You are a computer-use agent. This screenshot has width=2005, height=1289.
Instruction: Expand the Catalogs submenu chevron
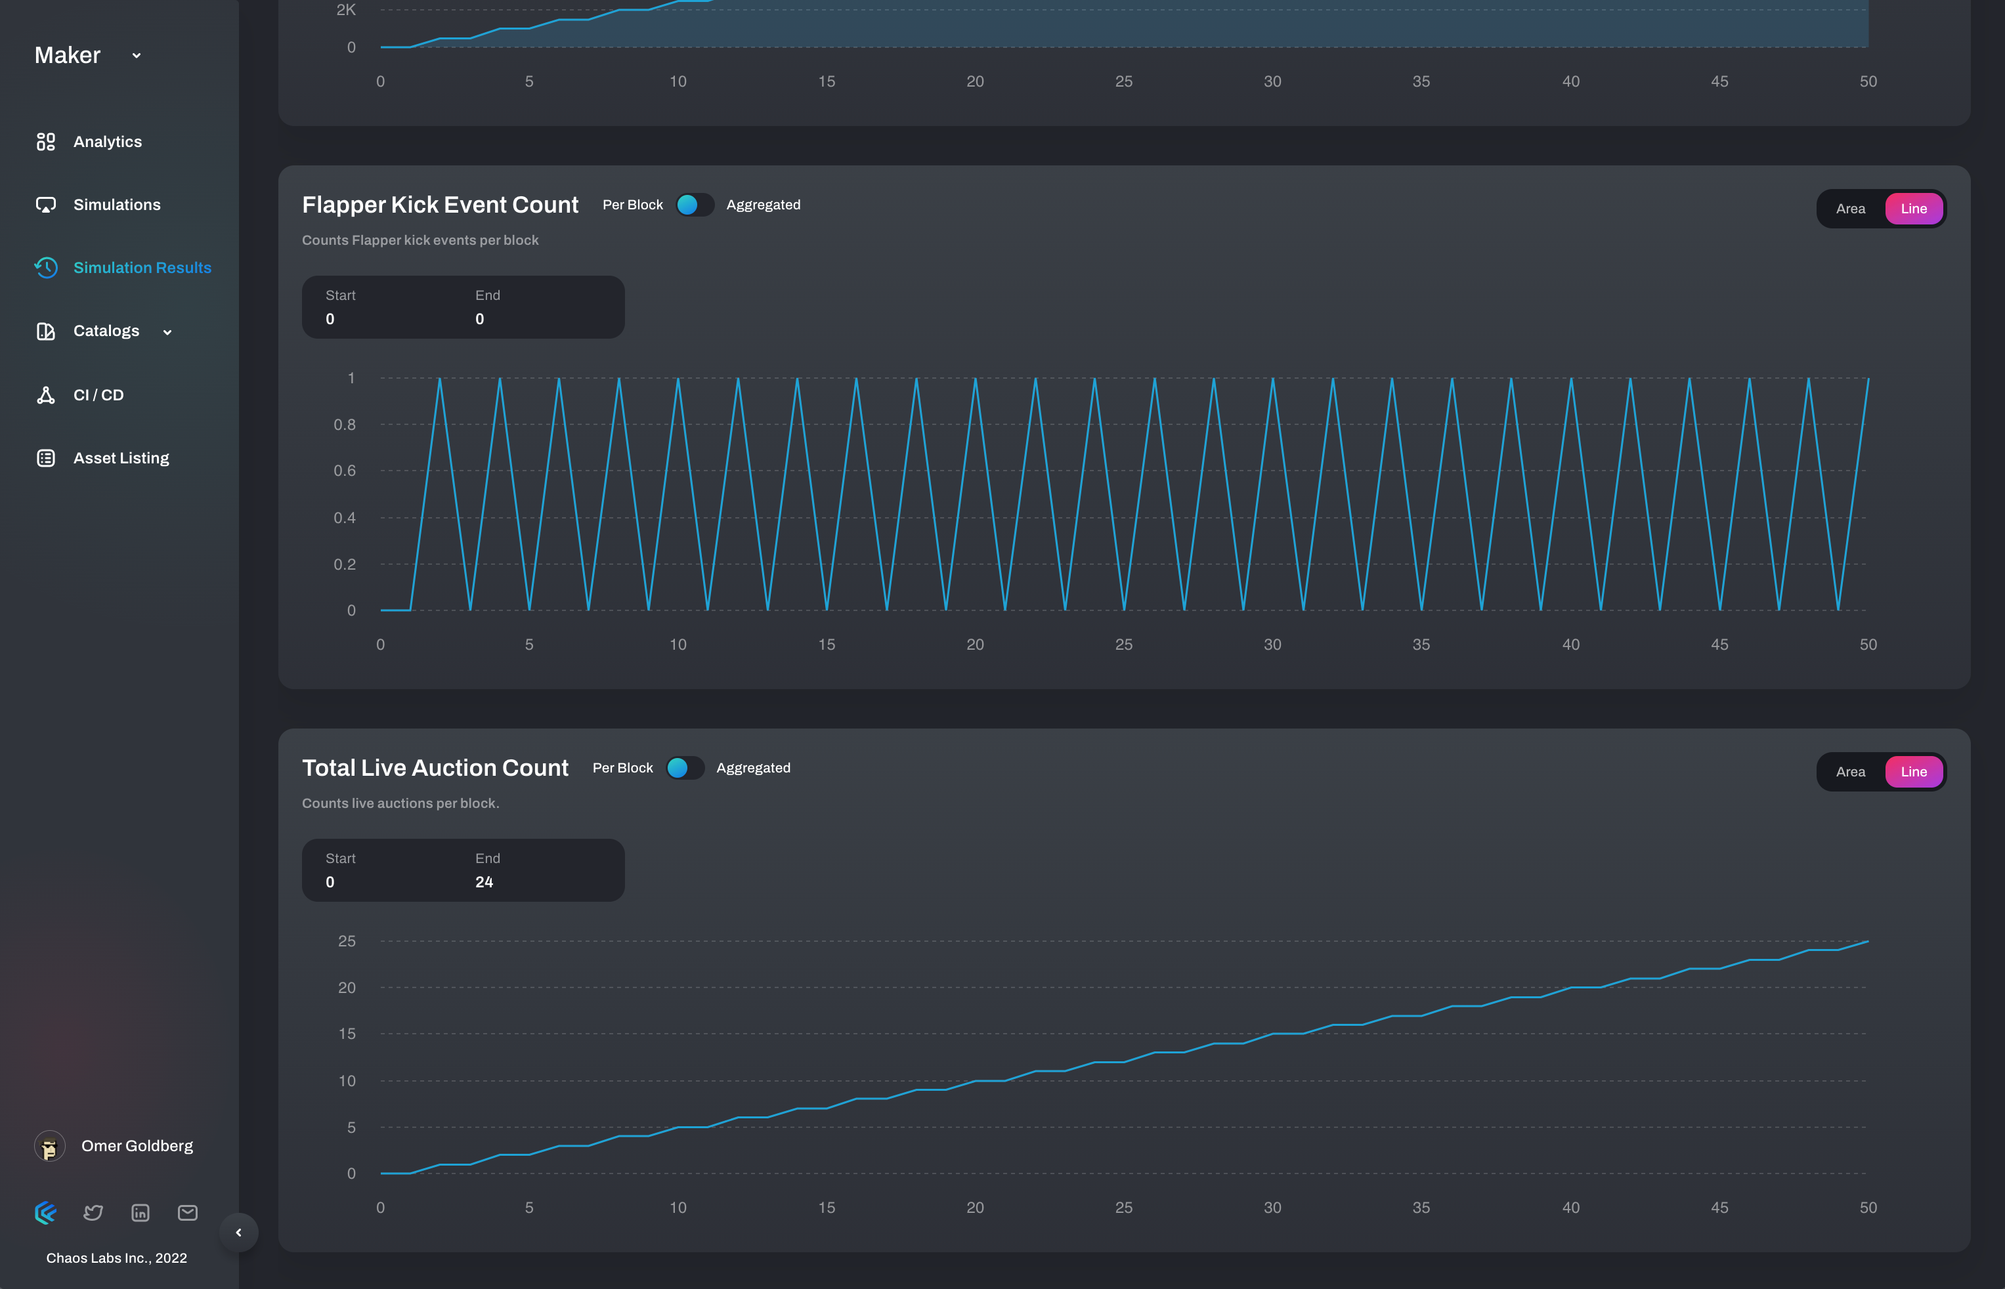pyautogui.click(x=167, y=332)
